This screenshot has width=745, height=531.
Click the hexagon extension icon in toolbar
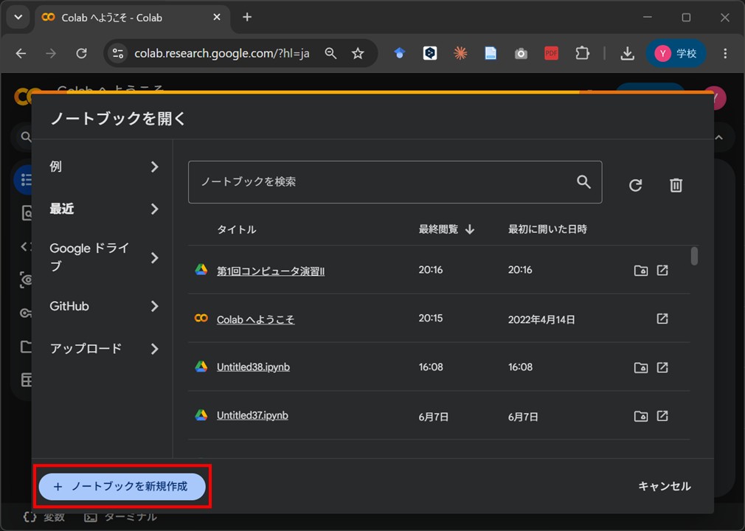430,53
